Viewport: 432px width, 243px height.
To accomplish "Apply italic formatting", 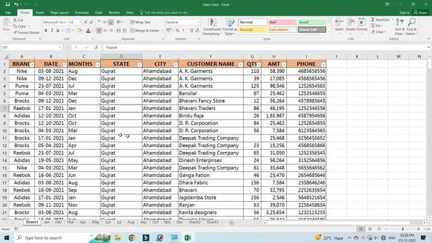I will click(x=52, y=30).
